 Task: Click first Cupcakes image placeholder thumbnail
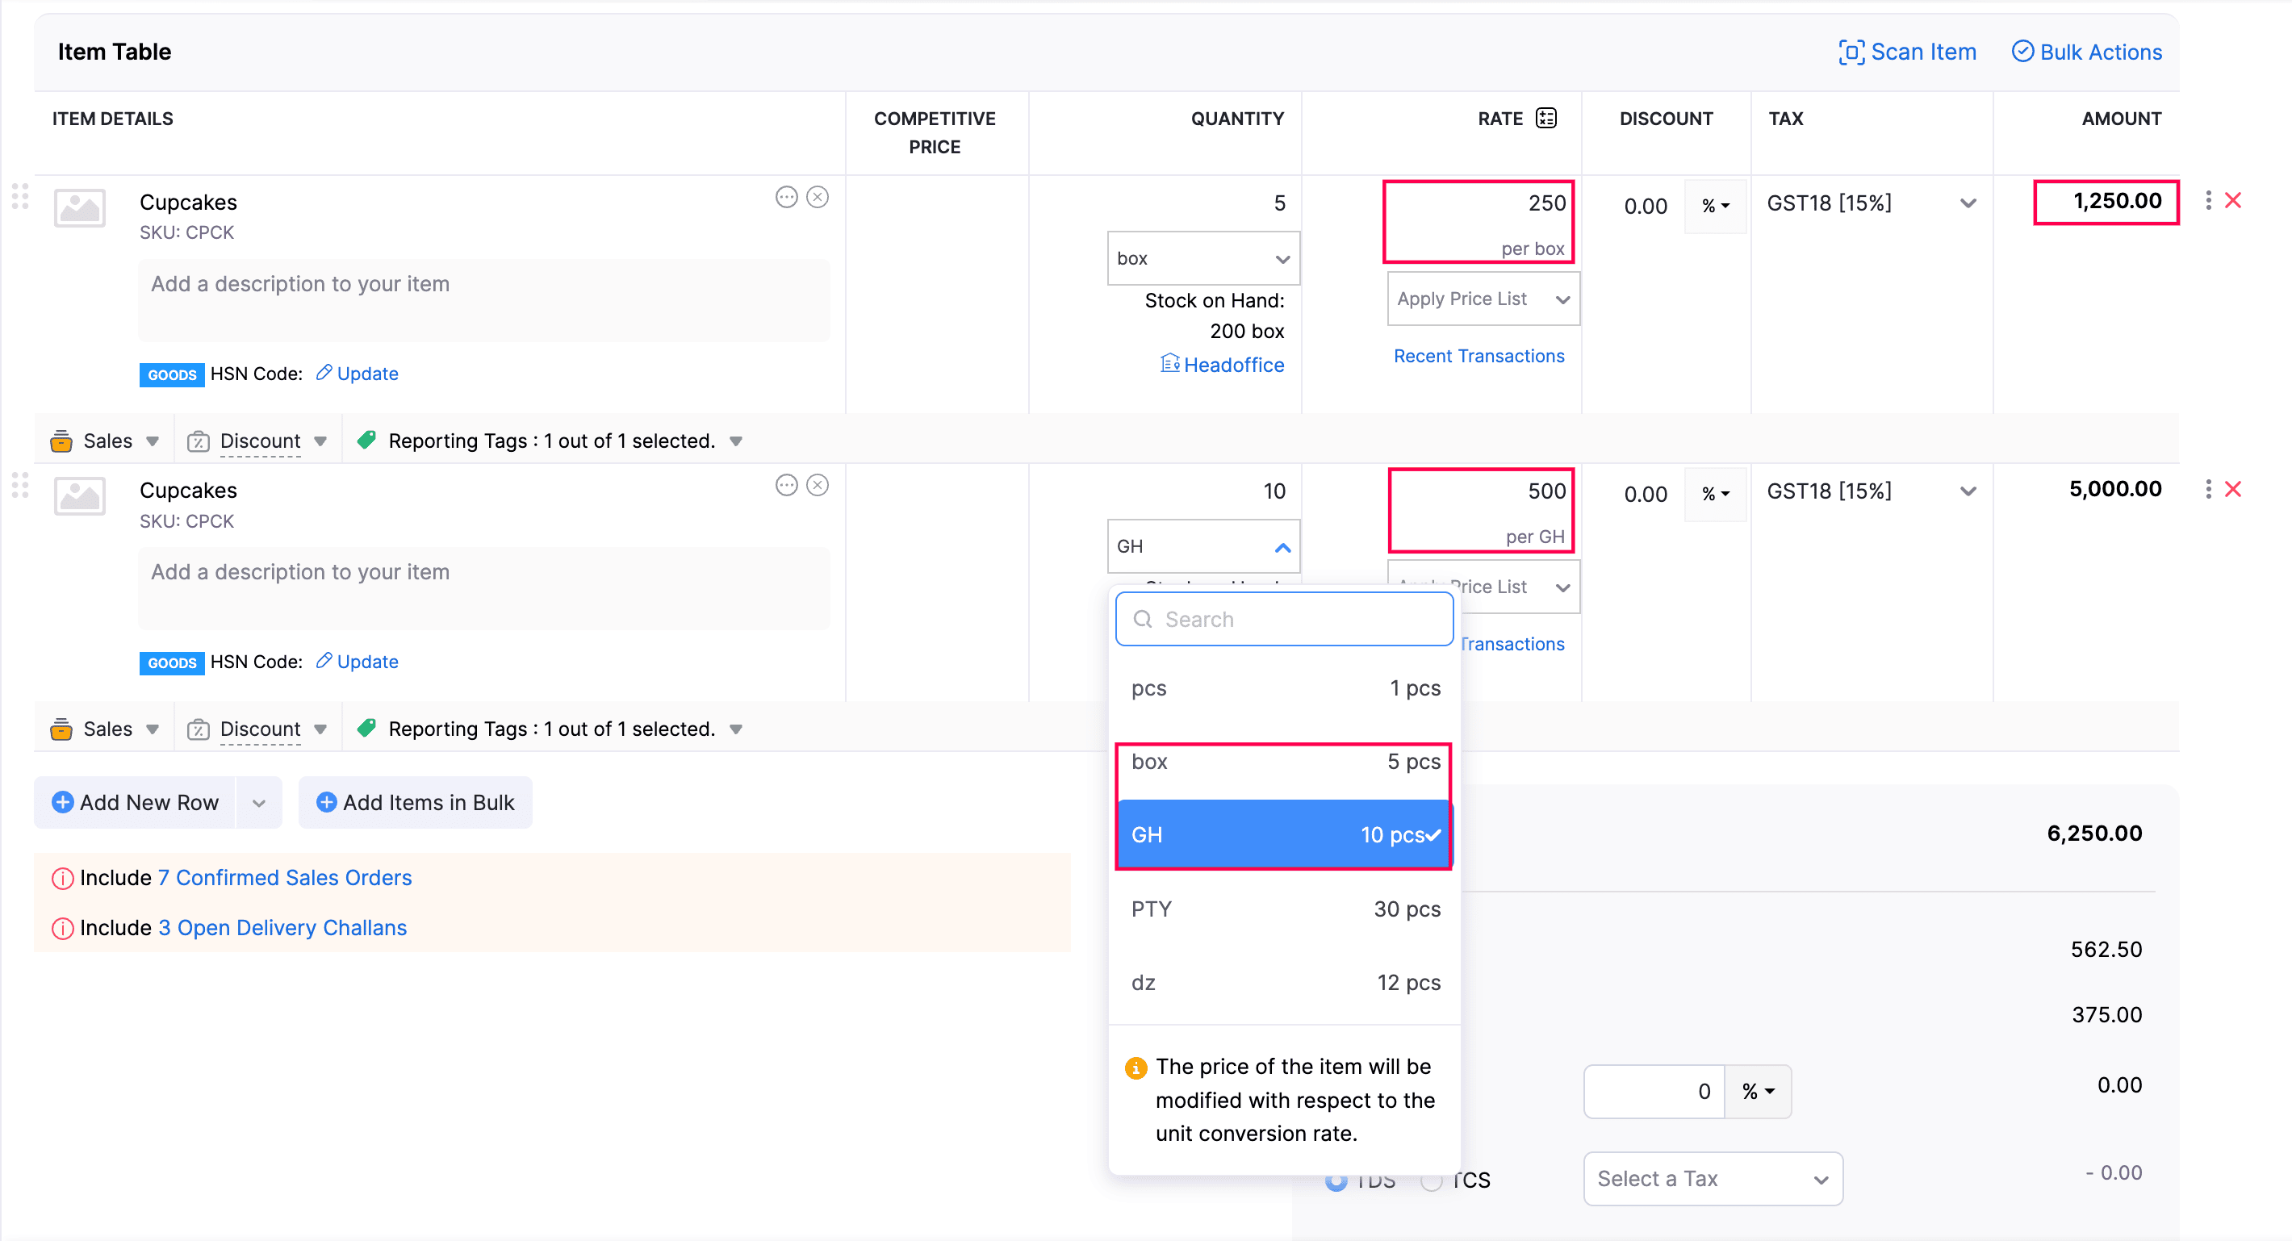80,208
